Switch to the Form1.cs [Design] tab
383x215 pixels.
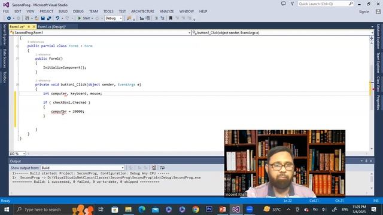(x=52, y=27)
